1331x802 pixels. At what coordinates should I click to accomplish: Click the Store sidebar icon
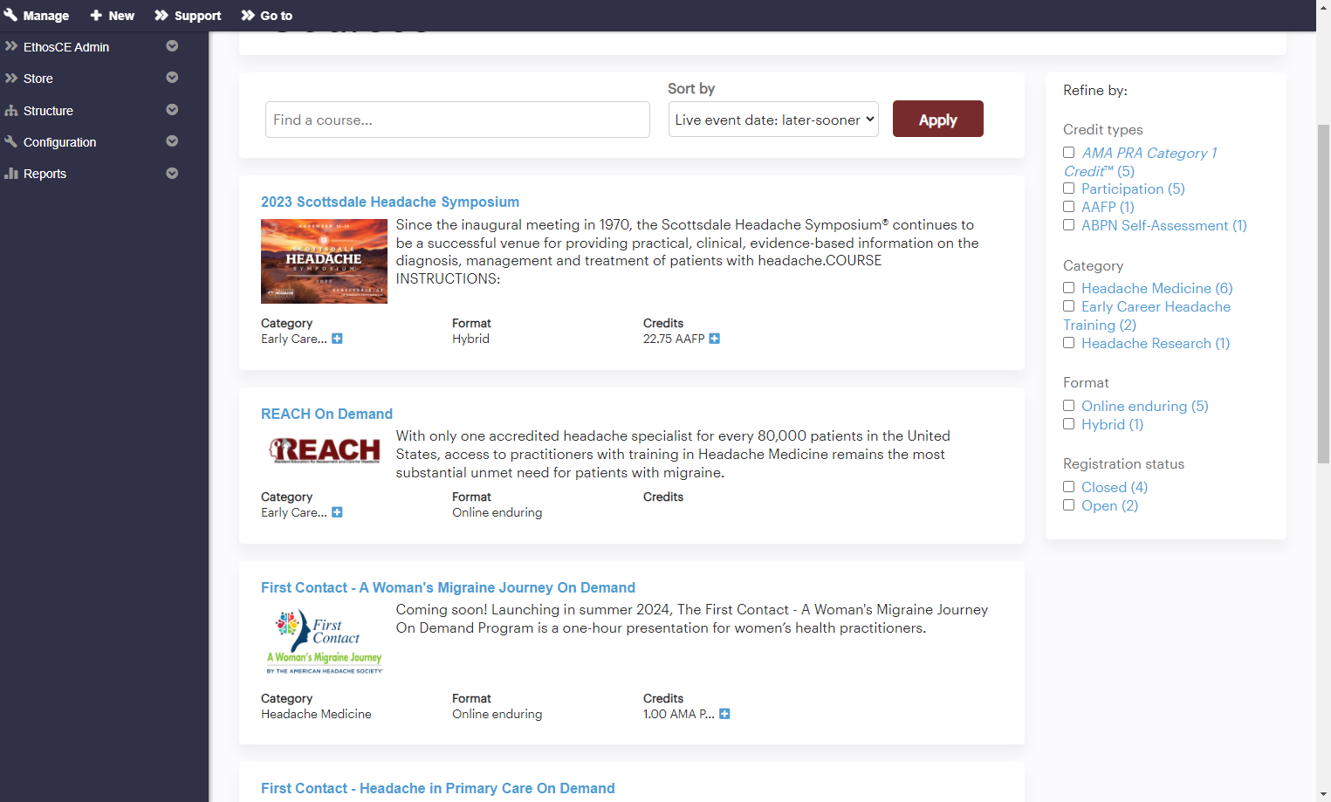(11, 78)
